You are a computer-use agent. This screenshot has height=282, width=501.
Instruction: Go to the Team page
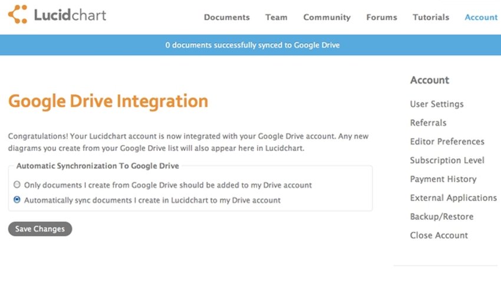point(276,17)
